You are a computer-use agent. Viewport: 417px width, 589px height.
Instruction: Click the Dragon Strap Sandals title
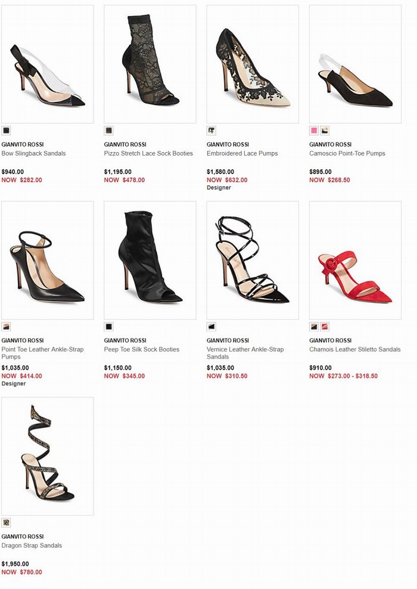click(x=32, y=545)
